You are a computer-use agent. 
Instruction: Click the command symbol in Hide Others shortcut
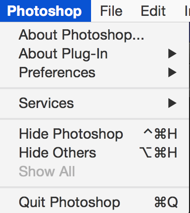tap(160, 153)
